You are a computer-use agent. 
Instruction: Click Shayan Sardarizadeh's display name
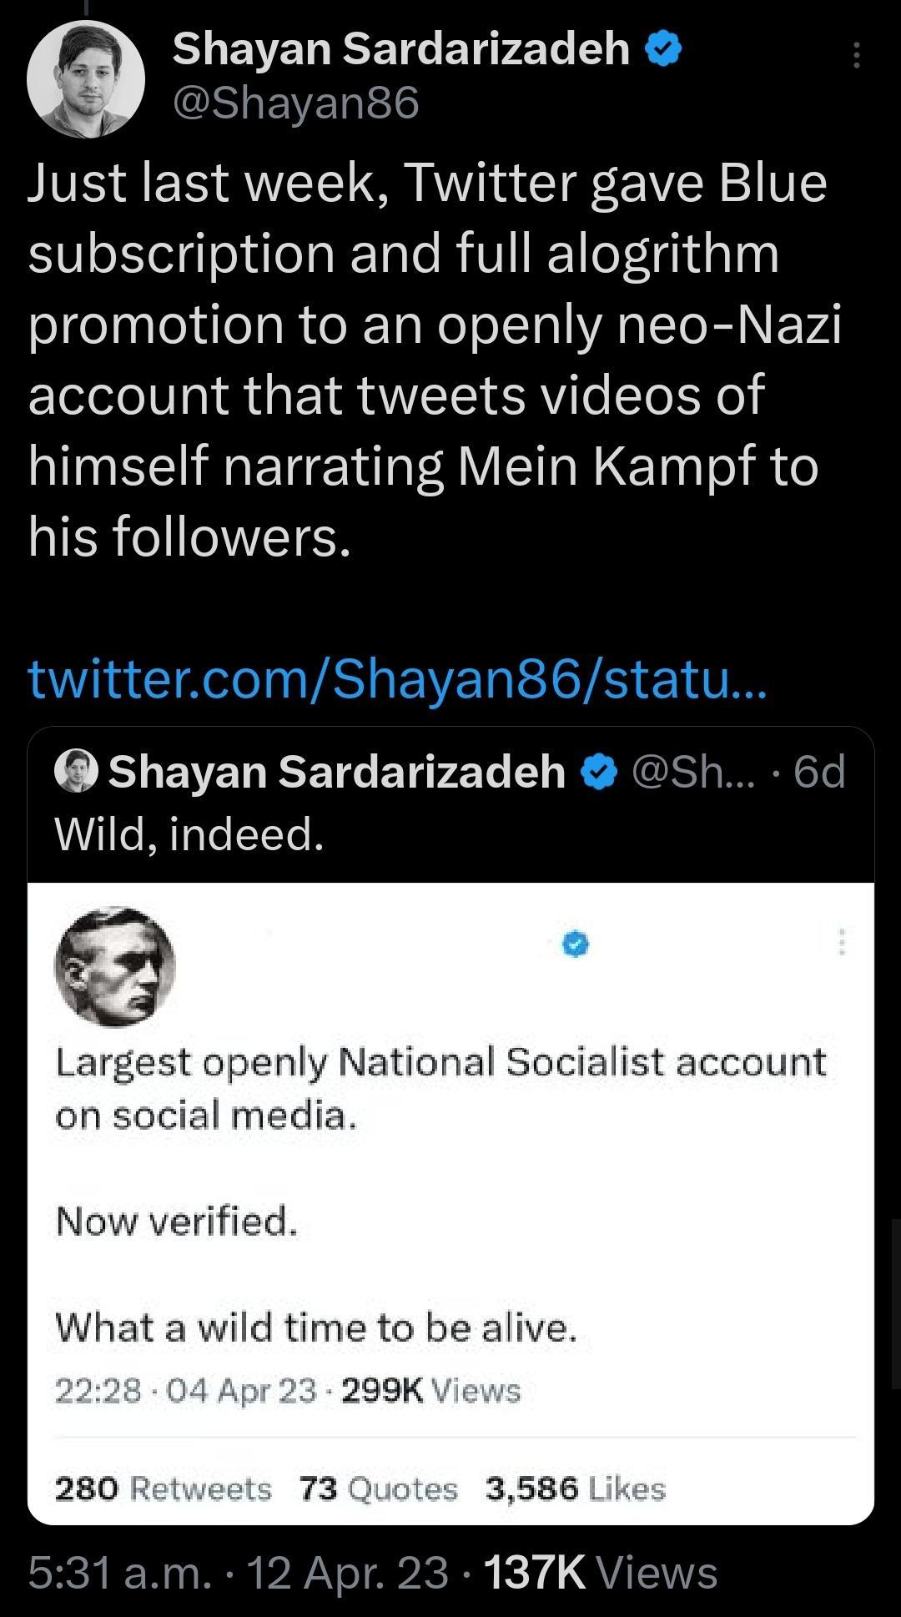(x=400, y=48)
